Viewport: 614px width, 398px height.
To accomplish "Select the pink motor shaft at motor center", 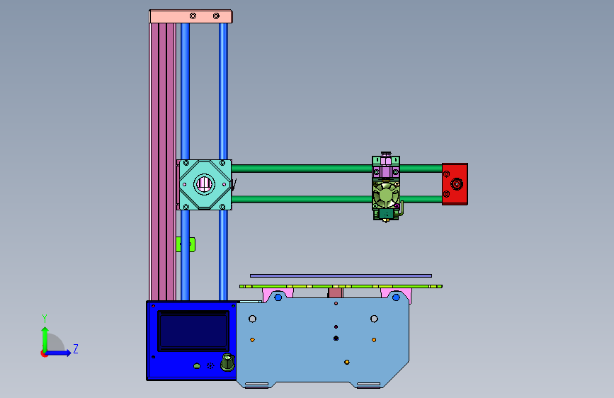I will pyautogui.click(x=204, y=184).
